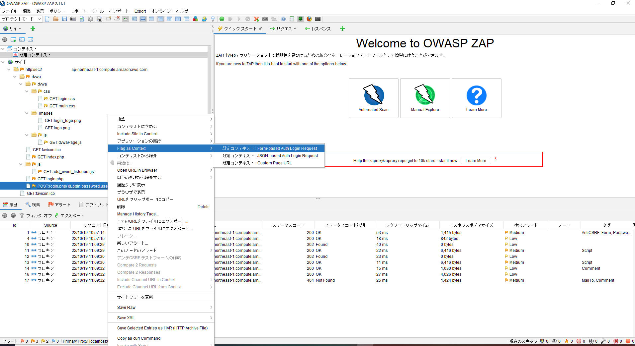Open the Protect Mode dropdown

(x=21, y=19)
